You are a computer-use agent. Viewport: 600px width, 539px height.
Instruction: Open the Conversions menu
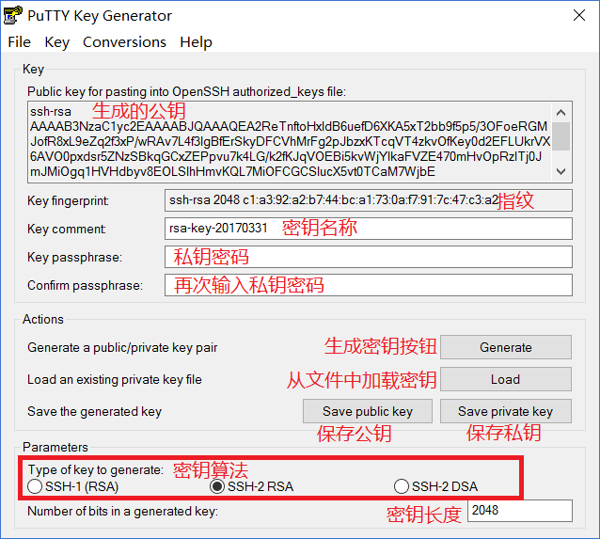click(124, 42)
